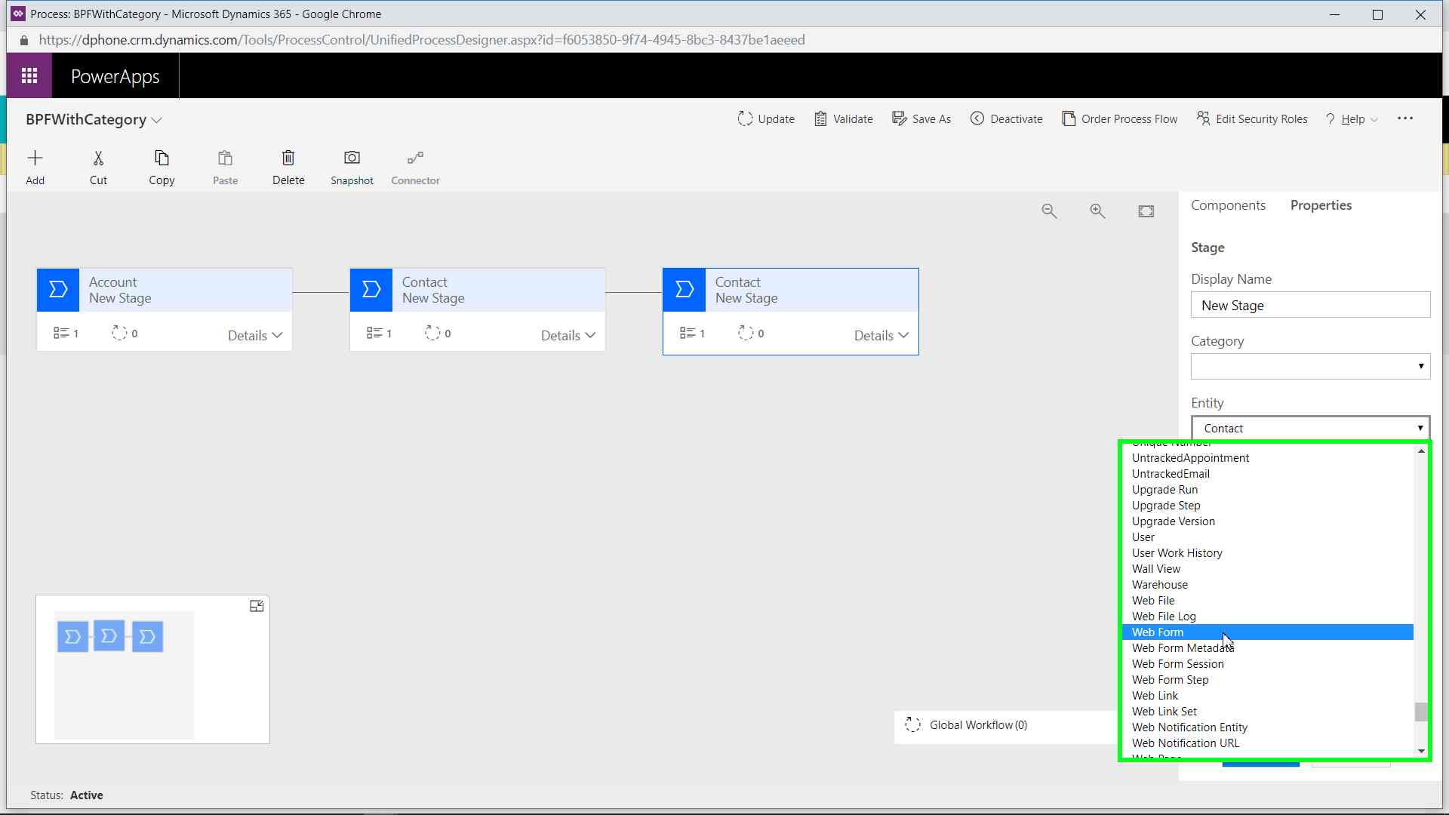Zoom in the designer canvas
Image resolution: width=1449 pixels, height=815 pixels.
1097,211
